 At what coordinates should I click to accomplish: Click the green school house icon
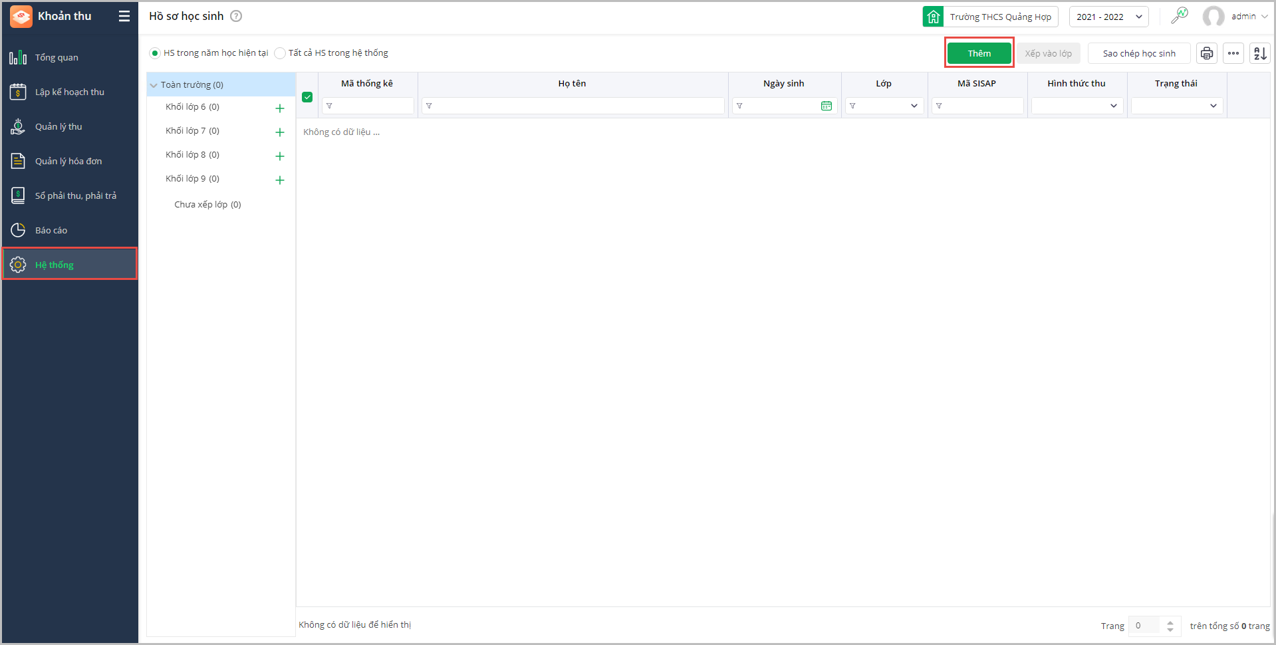coord(934,17)
